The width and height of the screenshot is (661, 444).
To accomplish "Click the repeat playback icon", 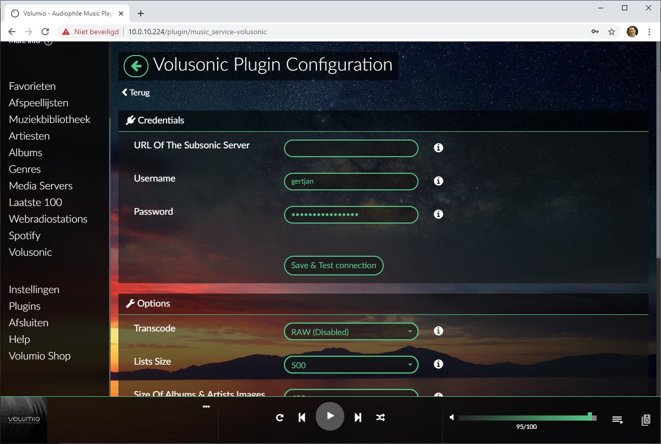I will point(279,417).
